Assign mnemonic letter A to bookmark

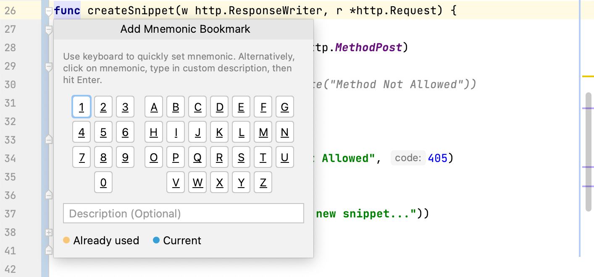tap(154, 107)
